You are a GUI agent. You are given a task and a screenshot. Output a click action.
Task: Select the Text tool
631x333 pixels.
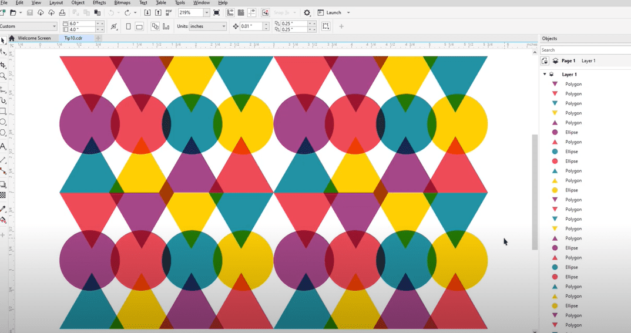tap(3, 146)
